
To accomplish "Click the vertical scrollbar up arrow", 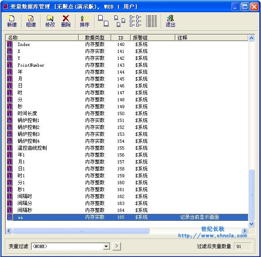I will [251, 38].
